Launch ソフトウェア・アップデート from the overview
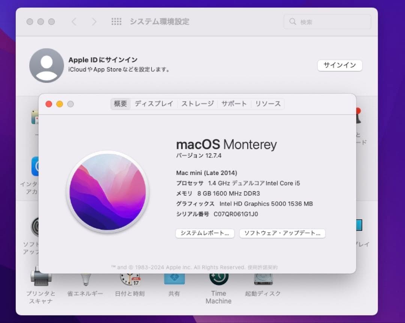The image size is (405, 323). [x=282, y=233]
